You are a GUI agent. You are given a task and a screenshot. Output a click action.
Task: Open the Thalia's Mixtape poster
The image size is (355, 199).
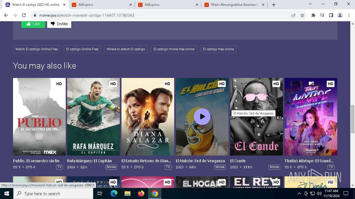click(x=311, y=117)
